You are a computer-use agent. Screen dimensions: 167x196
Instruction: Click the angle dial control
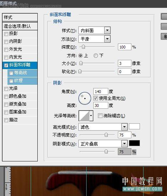pyautogui.click(x=85, y=98)
